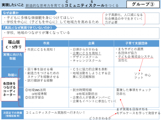Click the ソフト フット text

(139, 76)
